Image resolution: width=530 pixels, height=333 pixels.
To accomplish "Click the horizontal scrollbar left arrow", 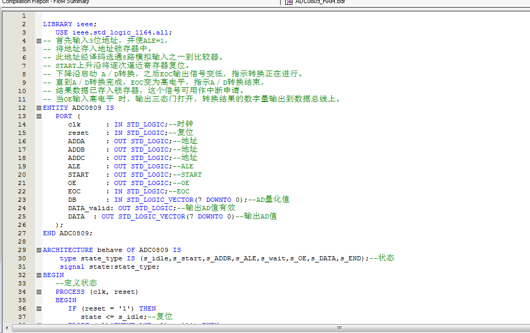I will pos(7,328).
